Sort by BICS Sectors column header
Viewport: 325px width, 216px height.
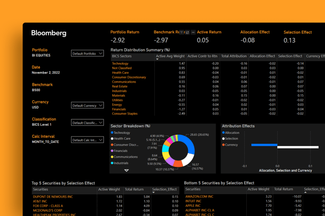pos(122,56)
